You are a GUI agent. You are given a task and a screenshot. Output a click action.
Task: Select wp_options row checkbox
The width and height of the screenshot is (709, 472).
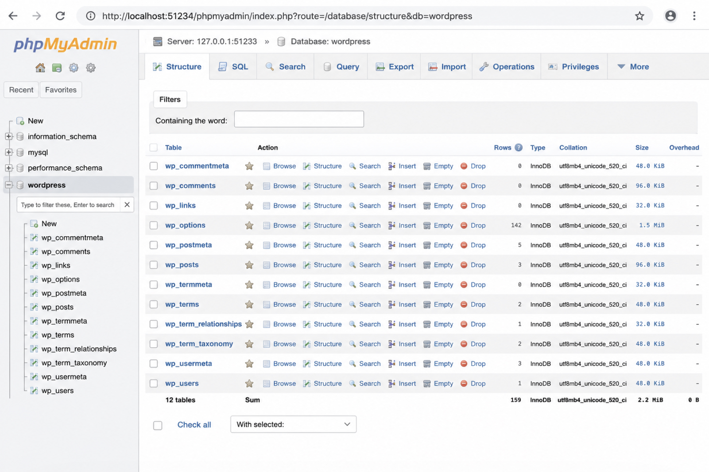click(x=154, y=225)
